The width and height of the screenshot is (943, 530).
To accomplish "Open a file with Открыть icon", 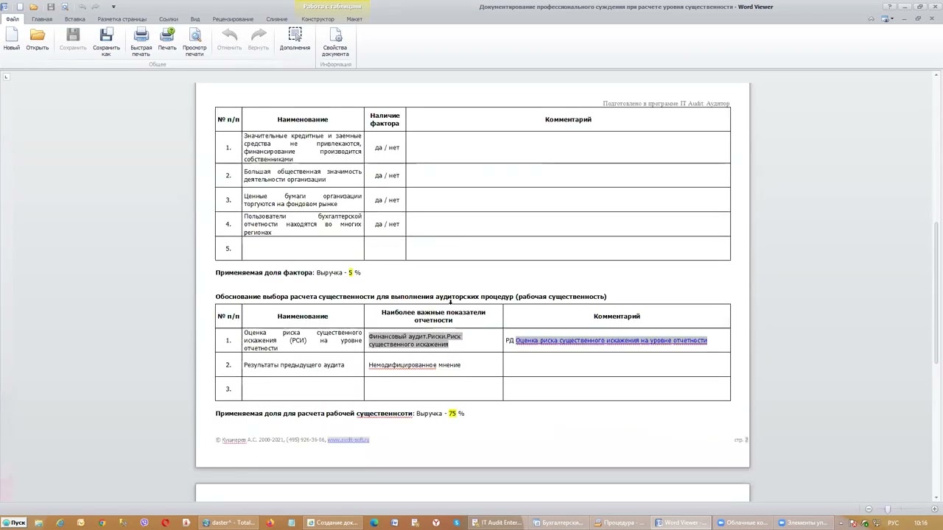I will click(x=38, y=40).
